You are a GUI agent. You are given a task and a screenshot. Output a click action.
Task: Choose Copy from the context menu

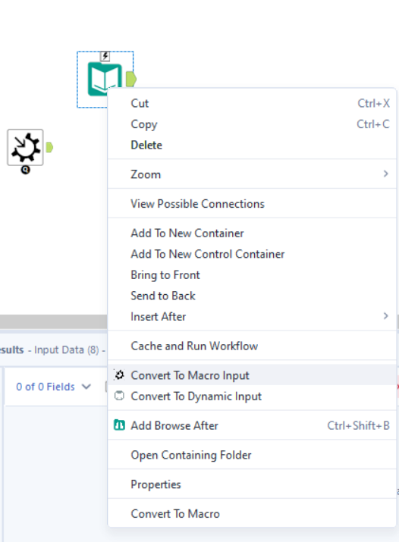[252, 124]
